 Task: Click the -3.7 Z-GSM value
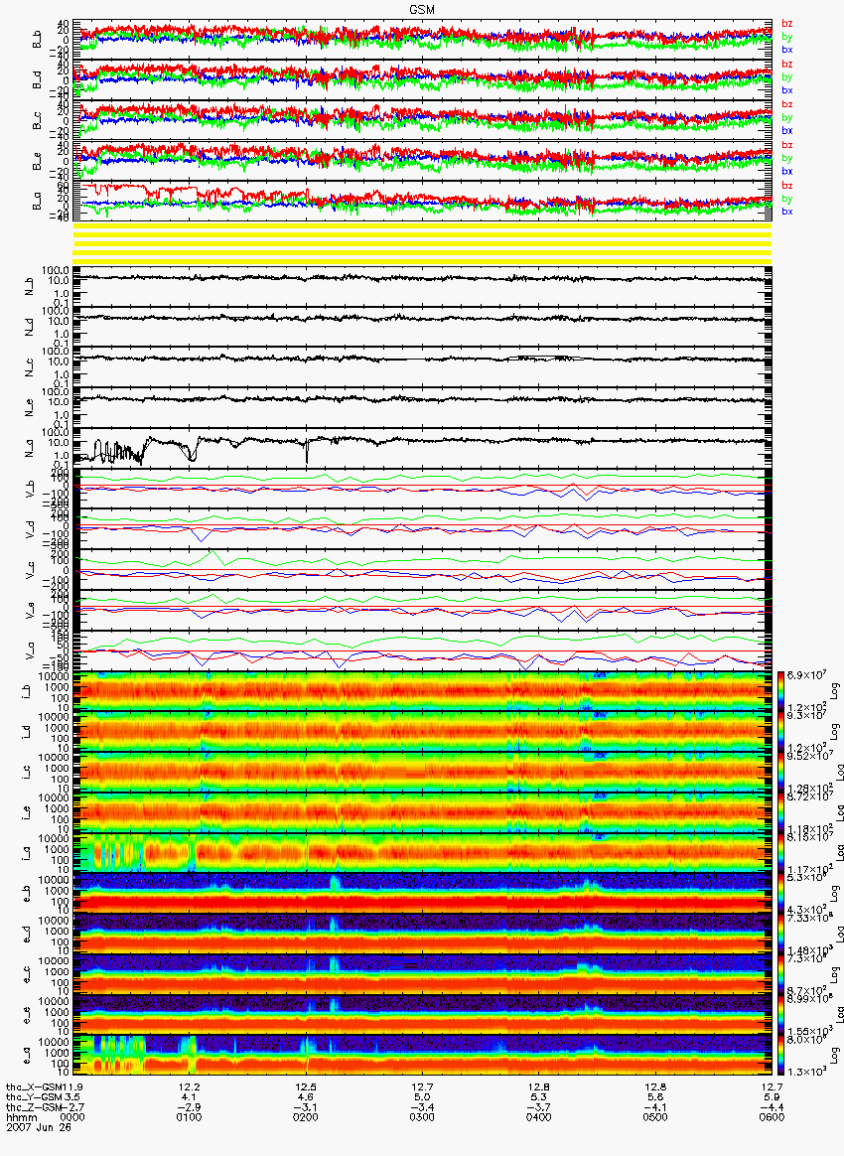click(x=539, y=1107)
